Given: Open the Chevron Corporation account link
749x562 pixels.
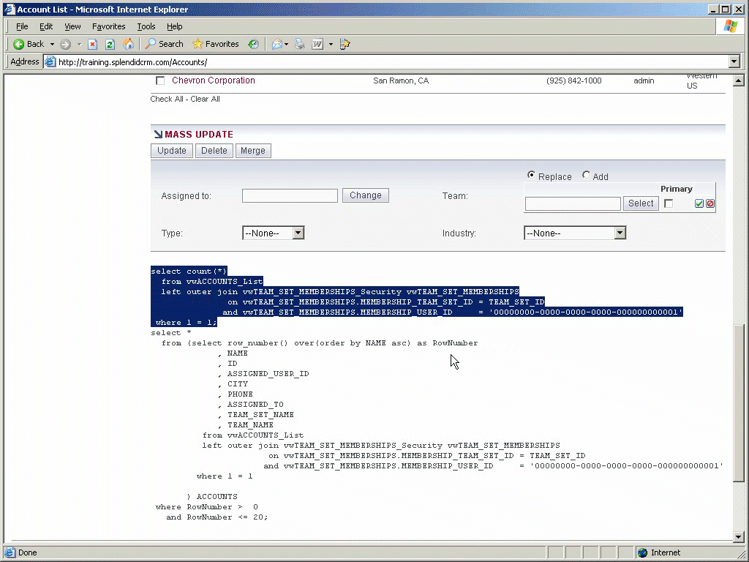Looking at the screenshot, I should click(x=214, y=80).
